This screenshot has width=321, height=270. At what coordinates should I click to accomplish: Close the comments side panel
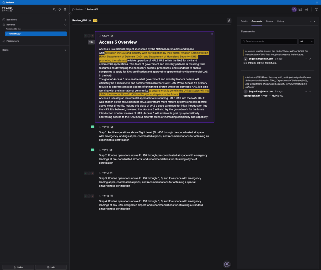coord(315,21)
